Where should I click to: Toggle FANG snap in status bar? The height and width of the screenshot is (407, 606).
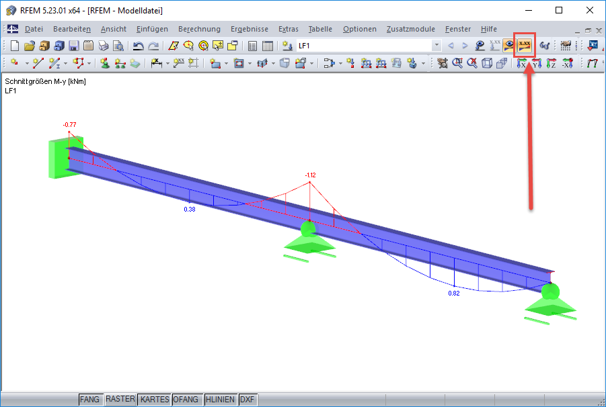pos(89,400)
